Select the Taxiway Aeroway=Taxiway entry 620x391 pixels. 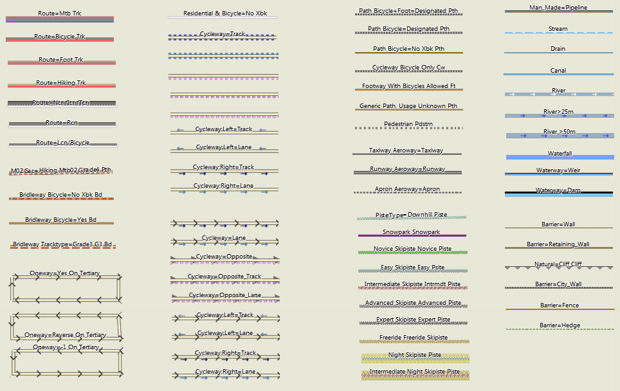(x=406, y=150)
